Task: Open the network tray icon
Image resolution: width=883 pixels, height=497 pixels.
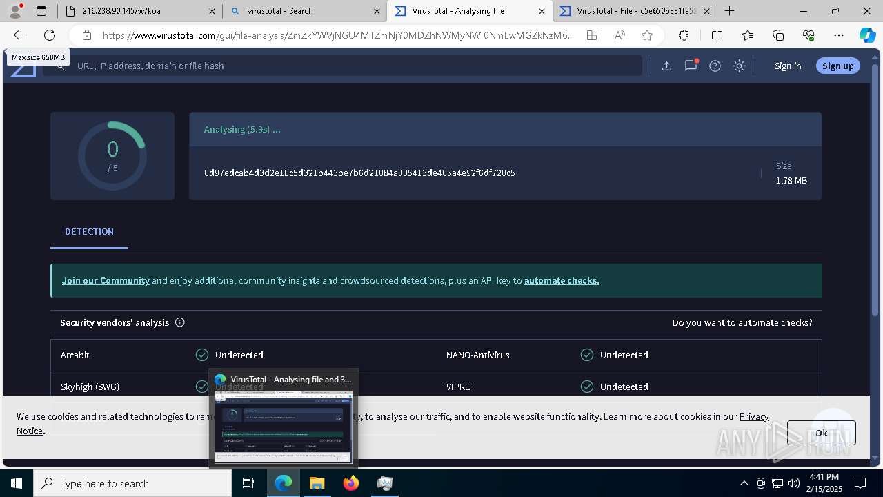Action: (777, 483)
